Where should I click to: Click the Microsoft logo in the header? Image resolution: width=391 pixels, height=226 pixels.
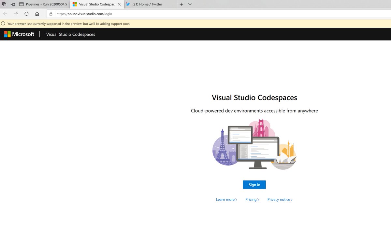pyautogui.click(x=19, y=34)
